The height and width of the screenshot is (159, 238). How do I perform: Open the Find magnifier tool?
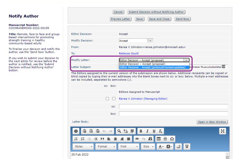(119, 131)
